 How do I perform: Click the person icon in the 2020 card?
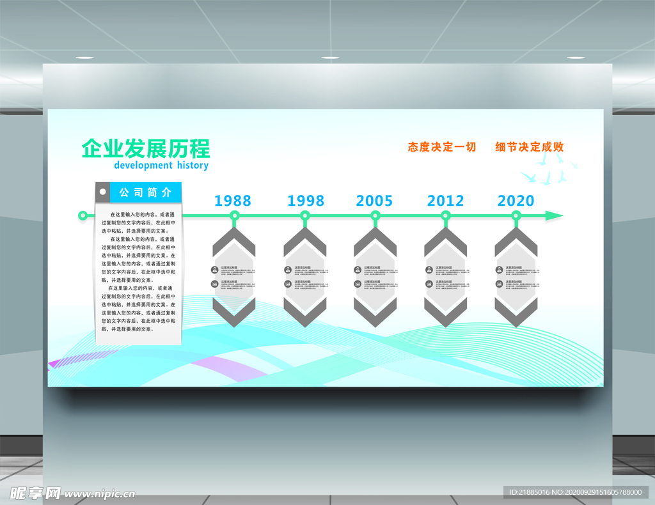coord(499,270)
